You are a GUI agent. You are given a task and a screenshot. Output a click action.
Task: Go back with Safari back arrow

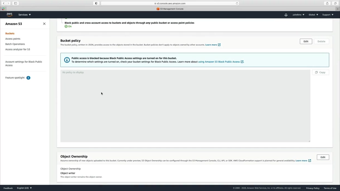point(4,3)
